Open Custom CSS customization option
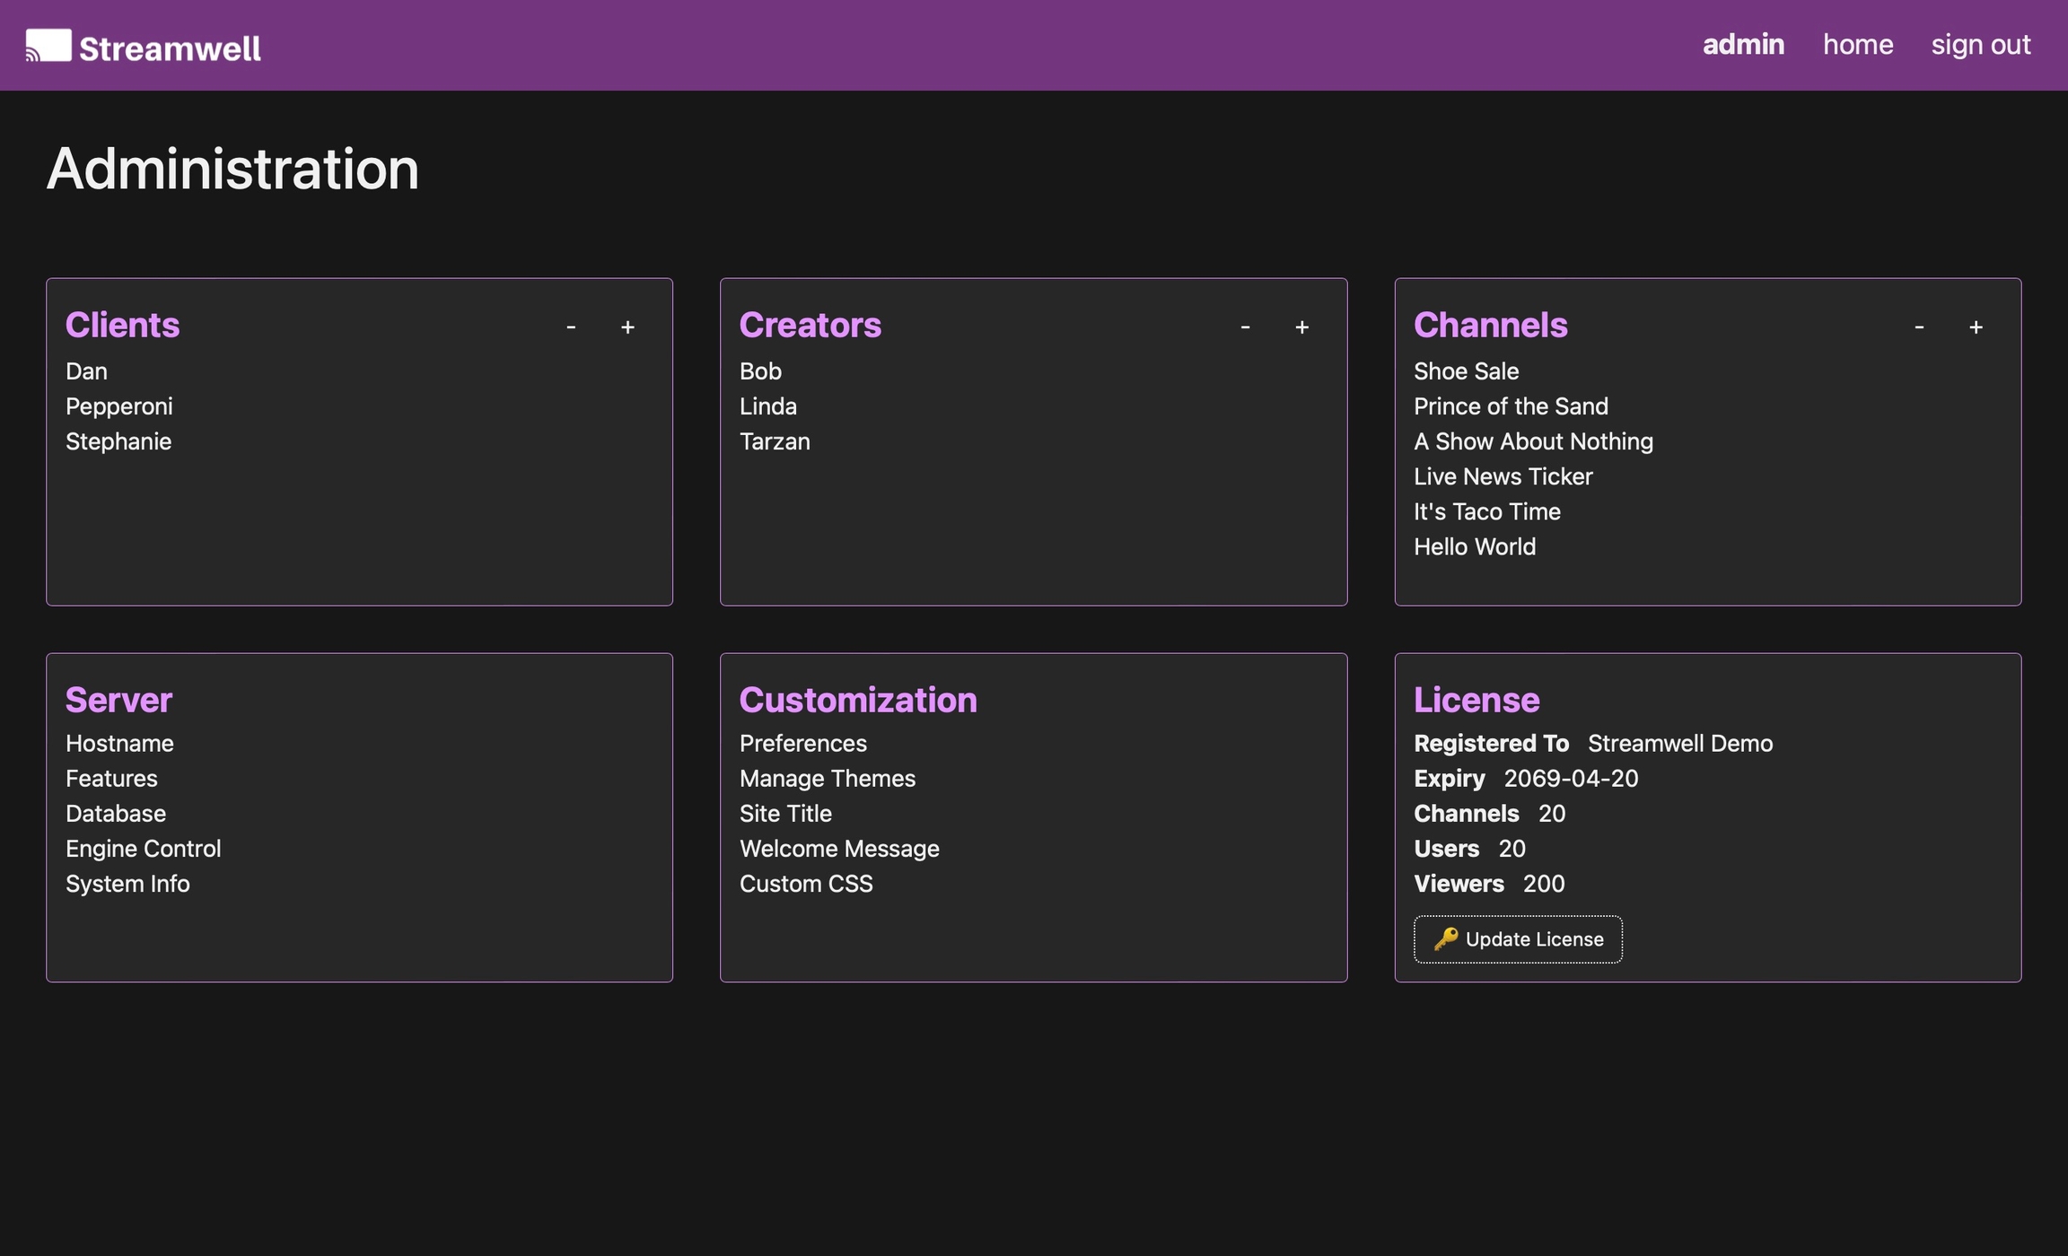The width and height of the screenshot is (2068, 1256). pos(805,884)
